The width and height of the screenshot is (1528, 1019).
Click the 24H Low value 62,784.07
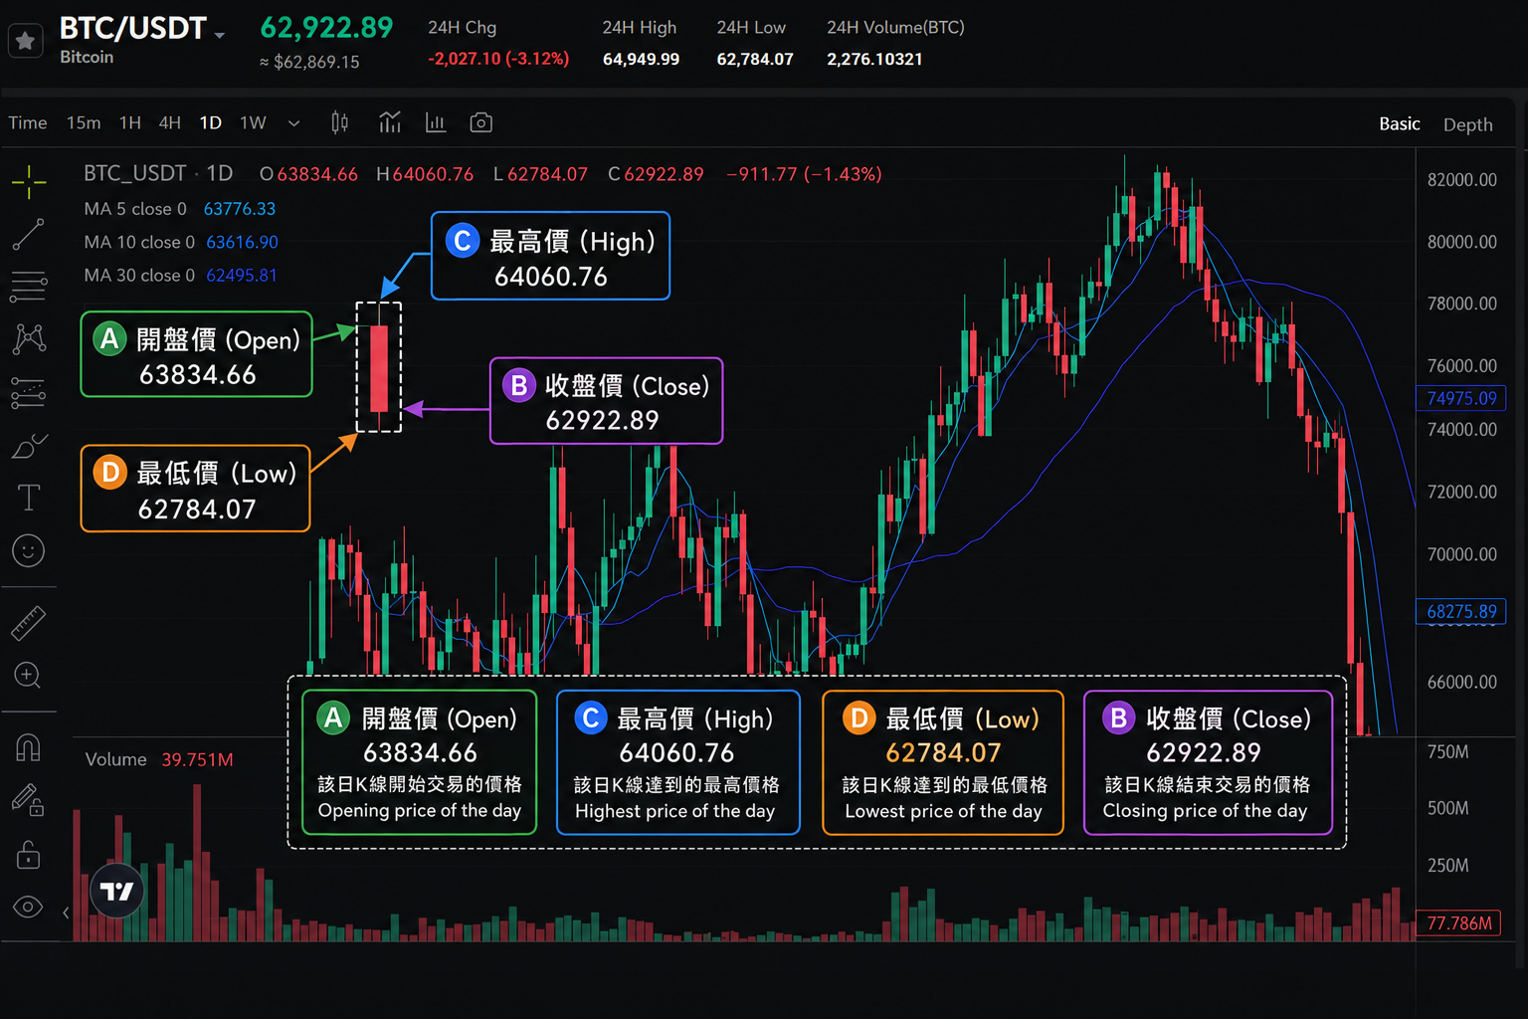click(x=755, y=59)
